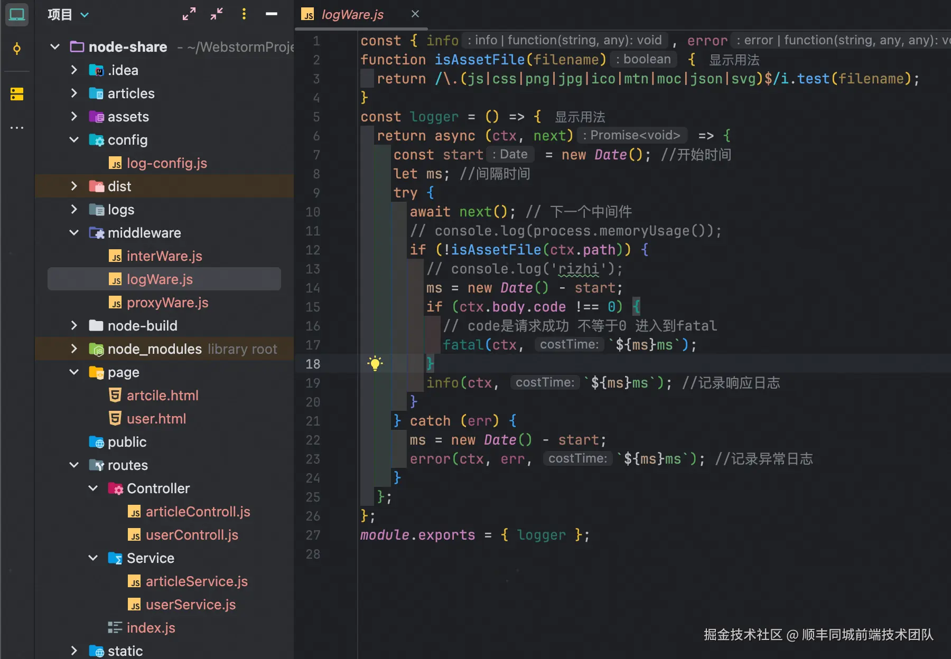Expand the node-build folder
Screen dimensions: 951x659
(x=74, y=326)
